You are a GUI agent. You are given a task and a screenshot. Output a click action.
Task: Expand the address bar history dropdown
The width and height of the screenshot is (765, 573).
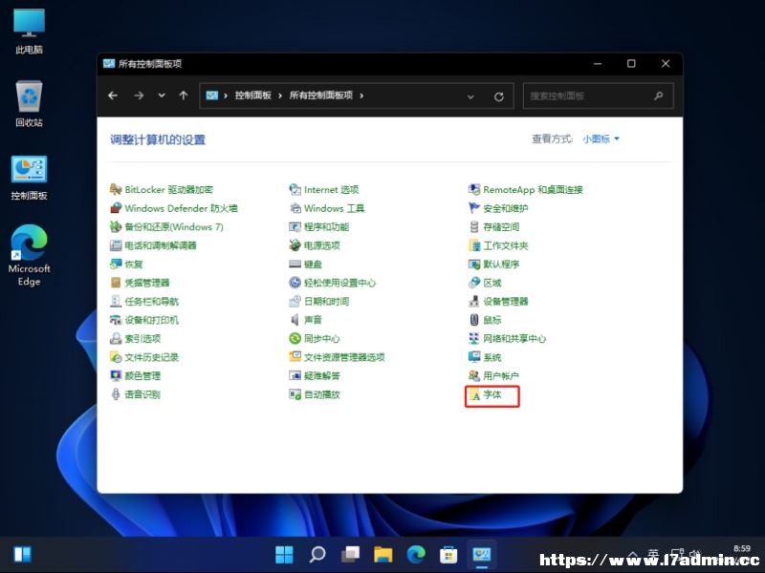tap(470, 96)
